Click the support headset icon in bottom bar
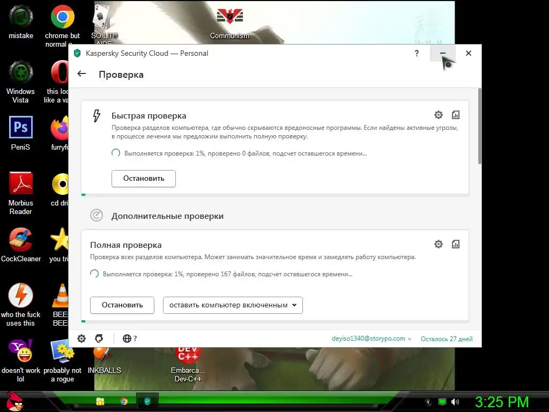Screen dimensions: 549x412 (x=99, y=339)
